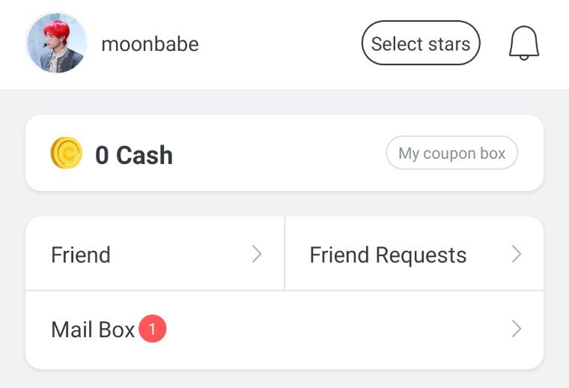Click the chevron arrow beside Friend
This screenshot has width=569, height=388.
(x=257, y=255)
